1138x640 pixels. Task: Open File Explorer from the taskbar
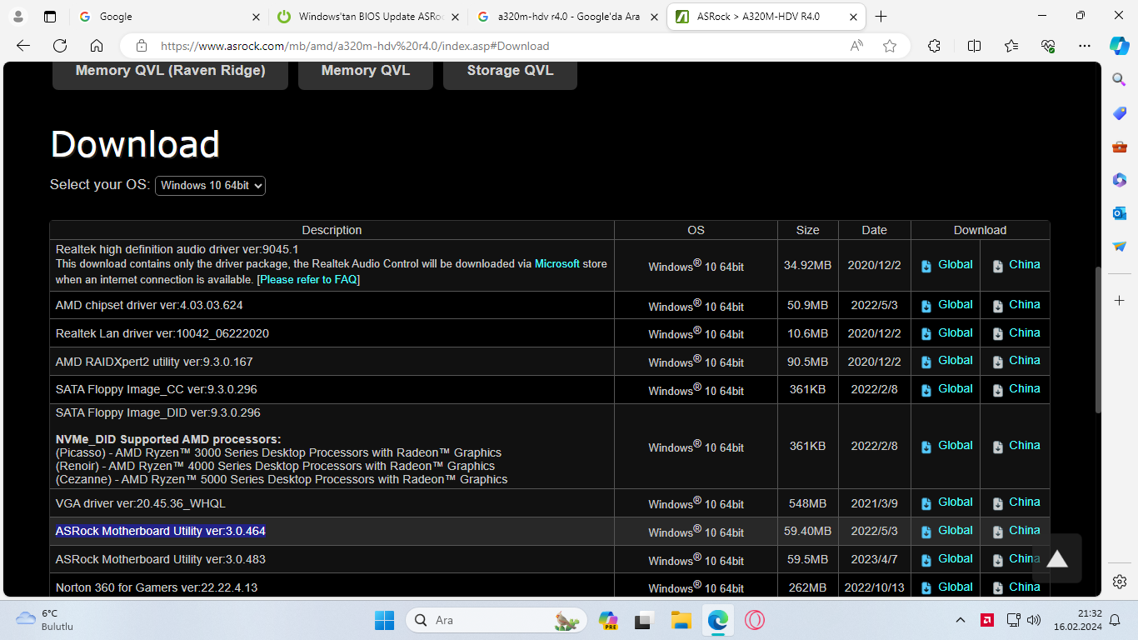tap(681, 620)
